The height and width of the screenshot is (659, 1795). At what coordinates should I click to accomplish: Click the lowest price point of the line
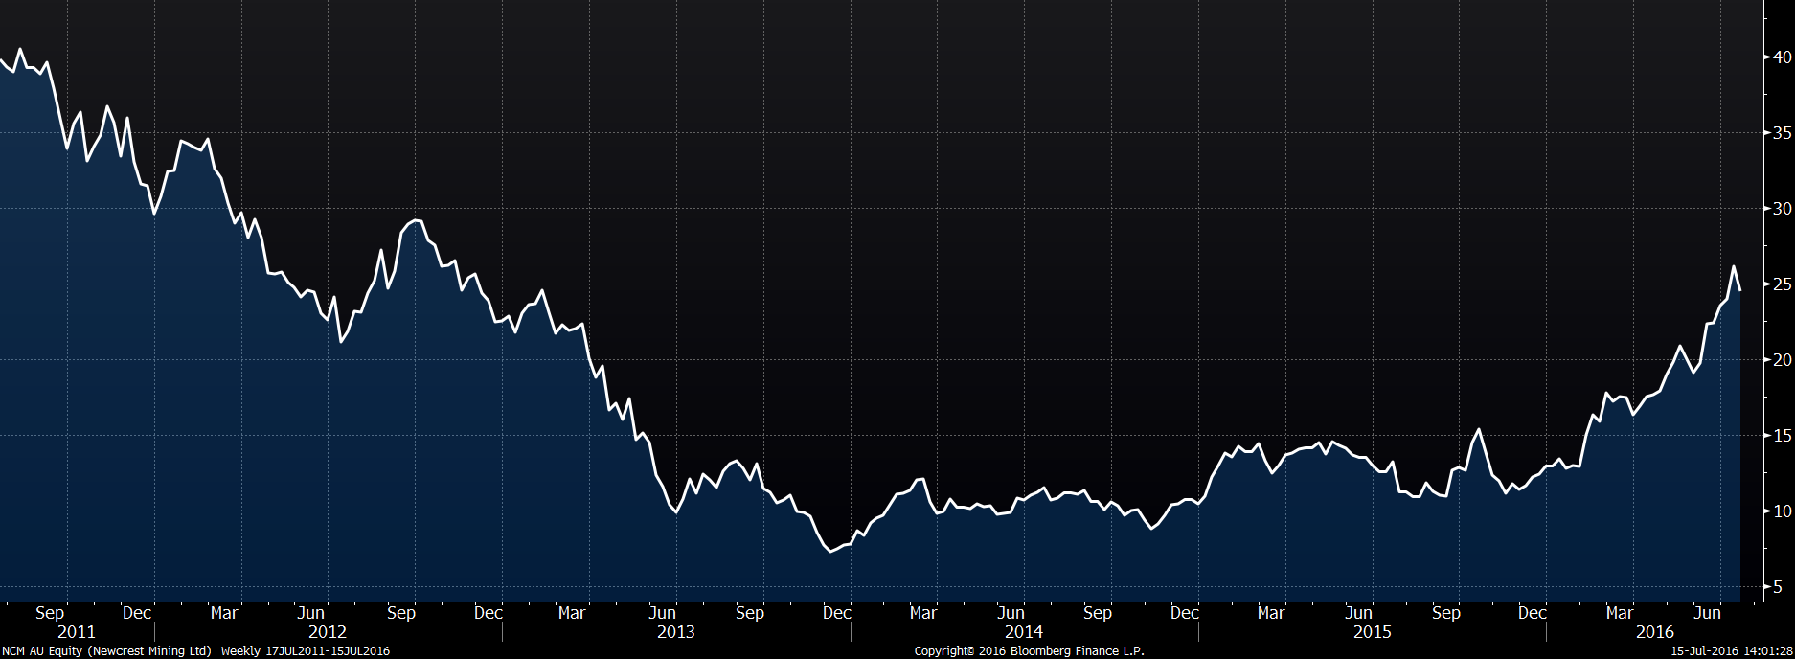(x=830, y=552)
